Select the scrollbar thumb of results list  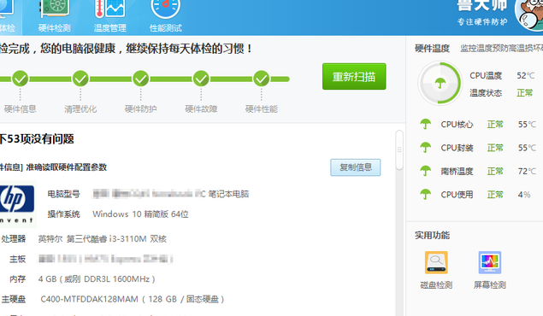pos(399,150)
